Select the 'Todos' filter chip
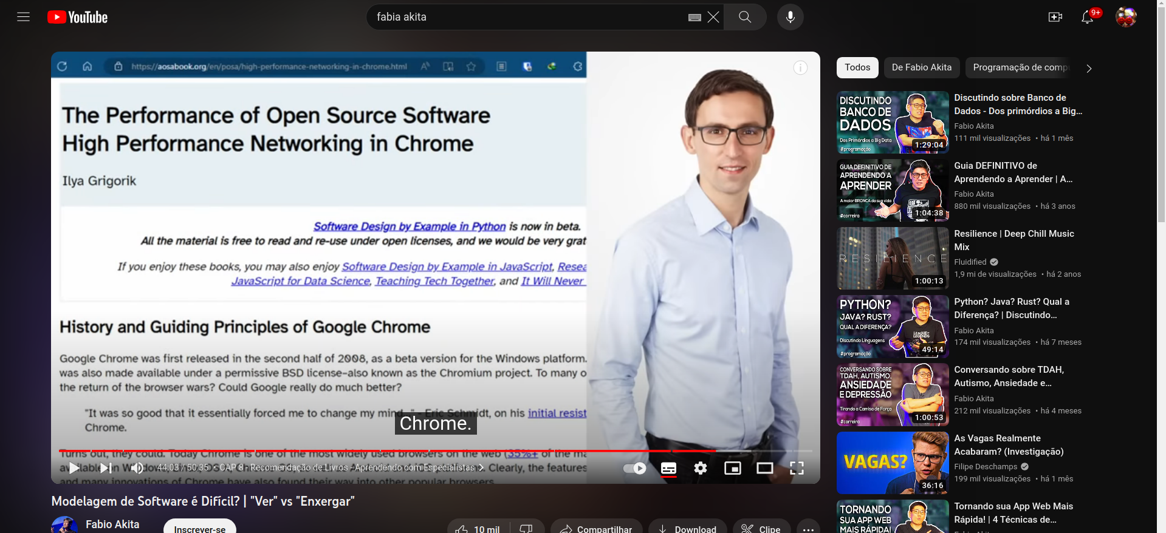Viewport: 1166px width, 533px height. tap(857, 67)
